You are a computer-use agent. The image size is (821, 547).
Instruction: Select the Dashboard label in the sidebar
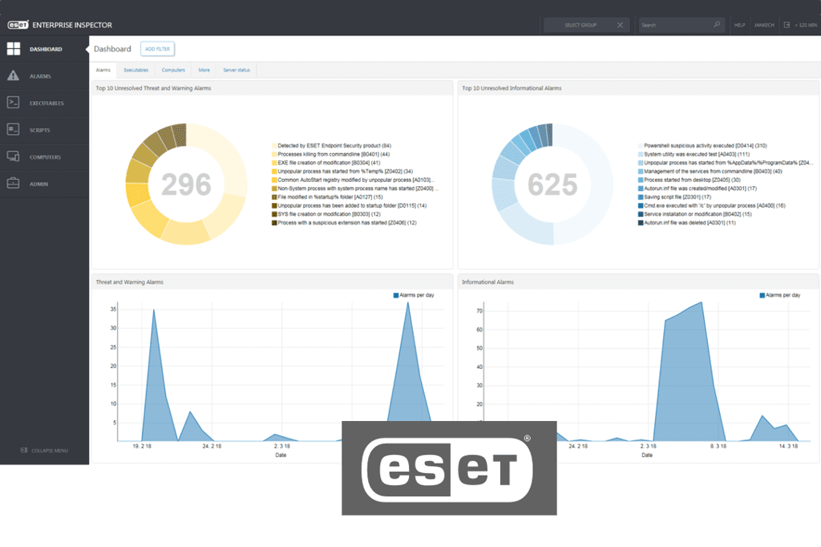(x=46, y=49)
